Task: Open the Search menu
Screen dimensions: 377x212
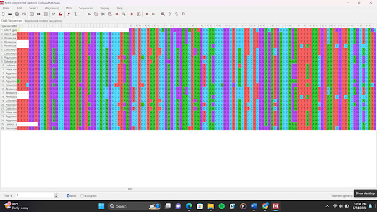Action: [x=34, y=8]
